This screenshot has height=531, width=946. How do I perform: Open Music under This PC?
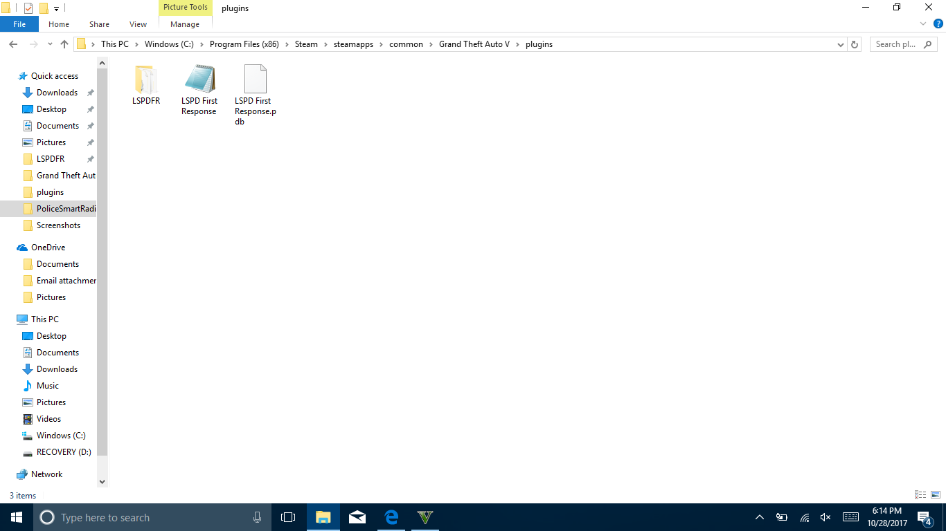coord(48,386)
